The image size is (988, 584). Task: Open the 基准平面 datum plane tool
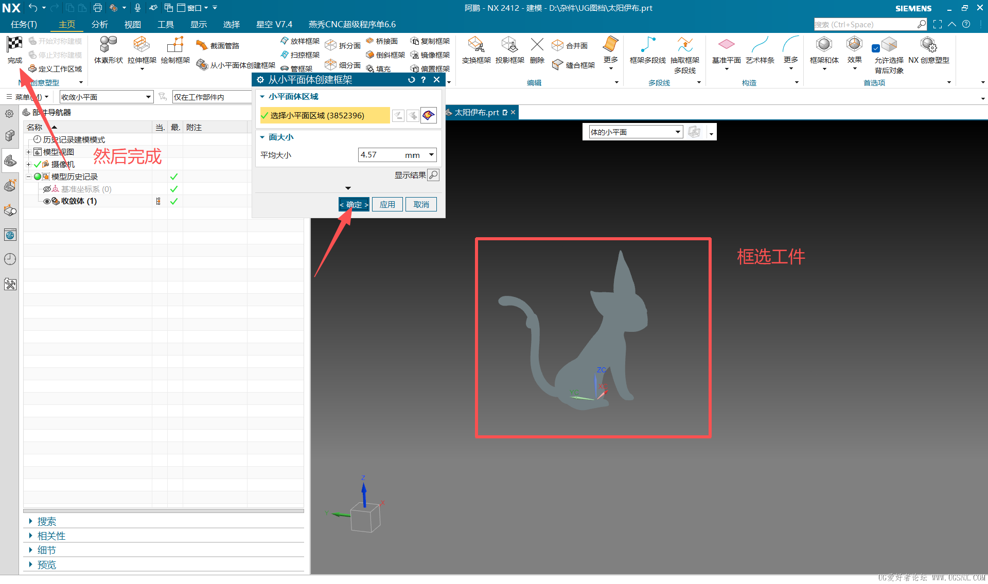tap(726, 50)
